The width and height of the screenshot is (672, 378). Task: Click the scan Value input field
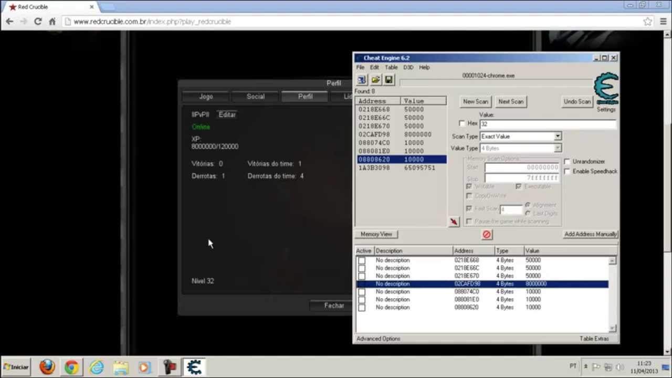click(x=548, y=124)
